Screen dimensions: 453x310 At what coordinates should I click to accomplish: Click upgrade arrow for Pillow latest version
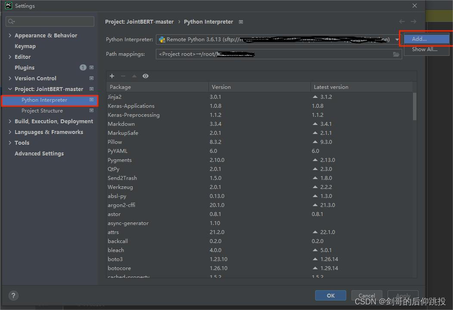pyautogui.click(x=315, y=142)
